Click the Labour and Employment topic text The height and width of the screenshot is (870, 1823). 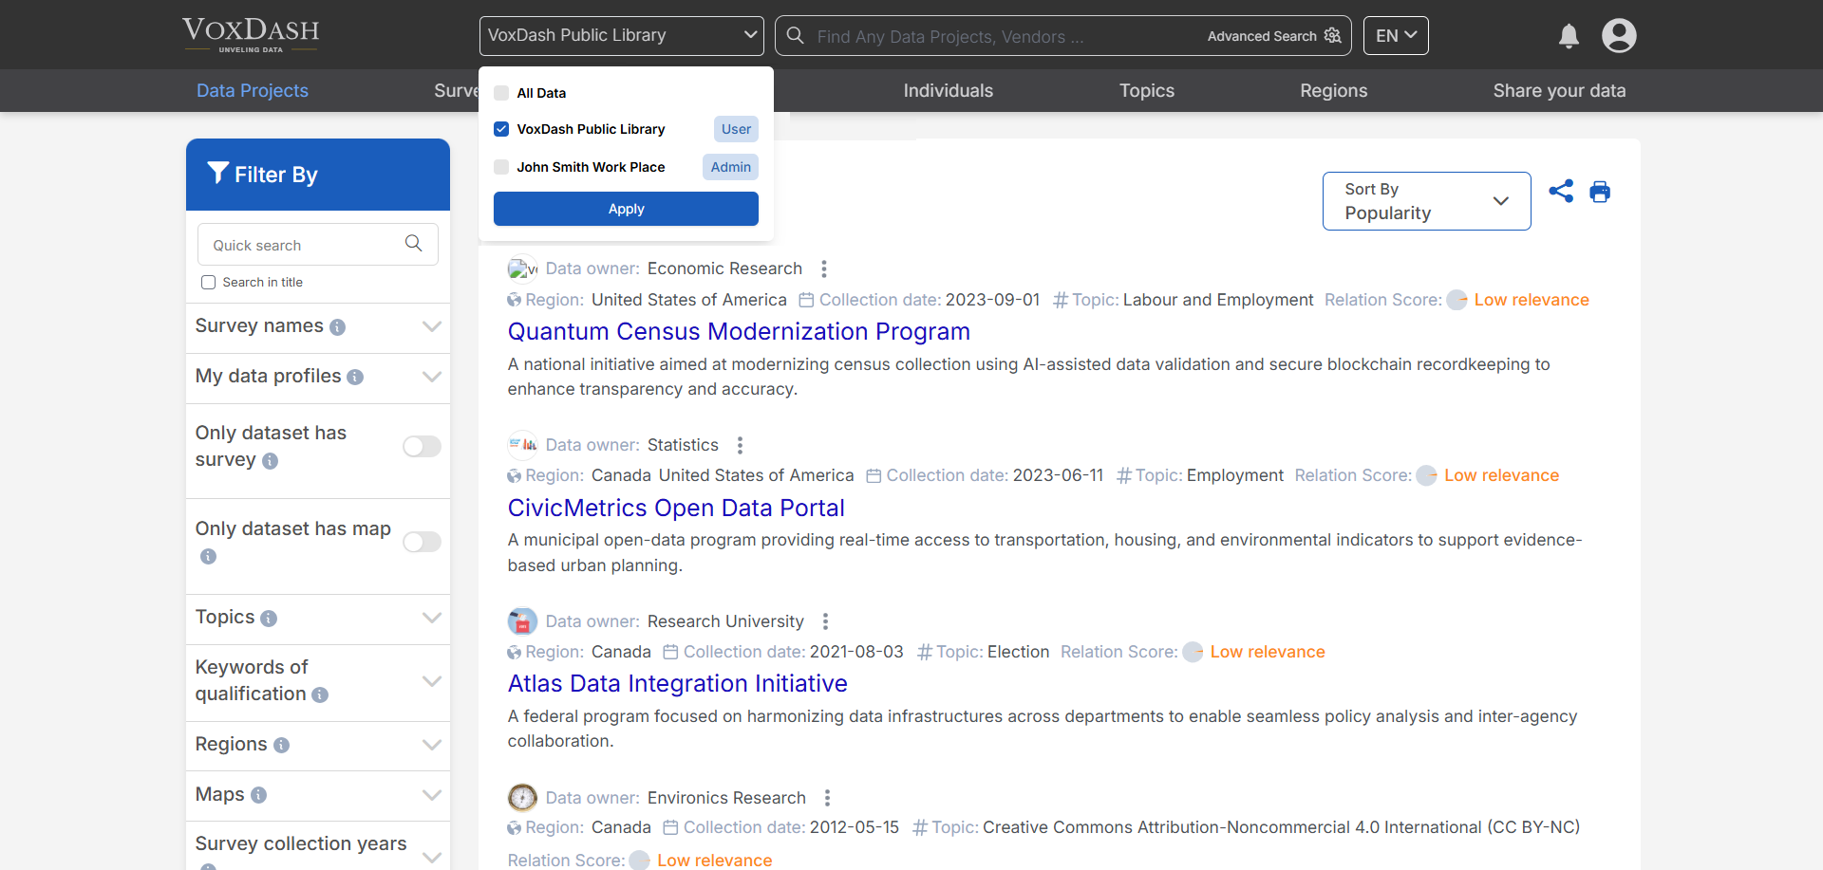point(1218,300)
